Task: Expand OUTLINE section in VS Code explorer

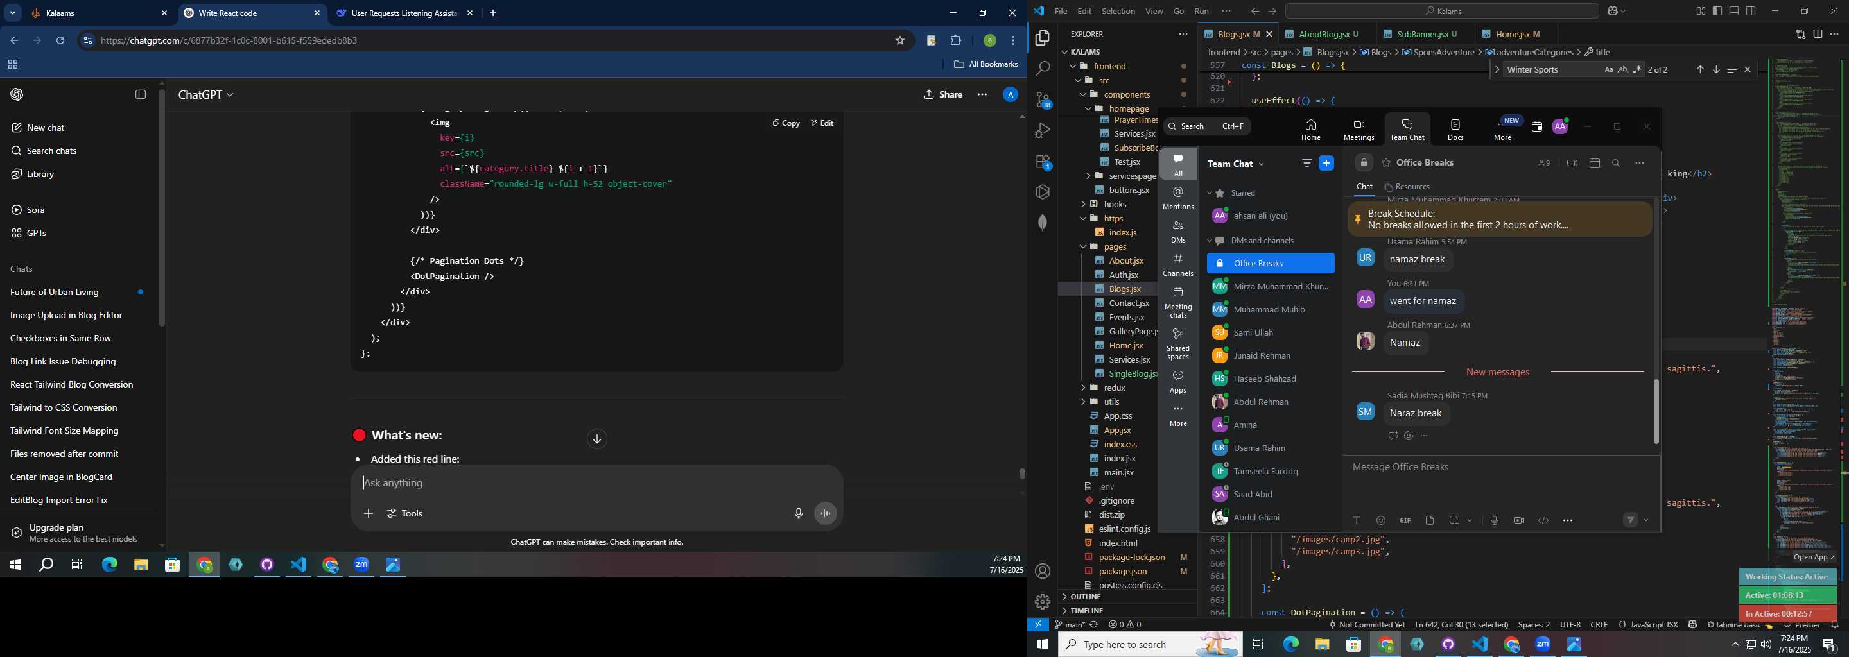Action: 1085,597
